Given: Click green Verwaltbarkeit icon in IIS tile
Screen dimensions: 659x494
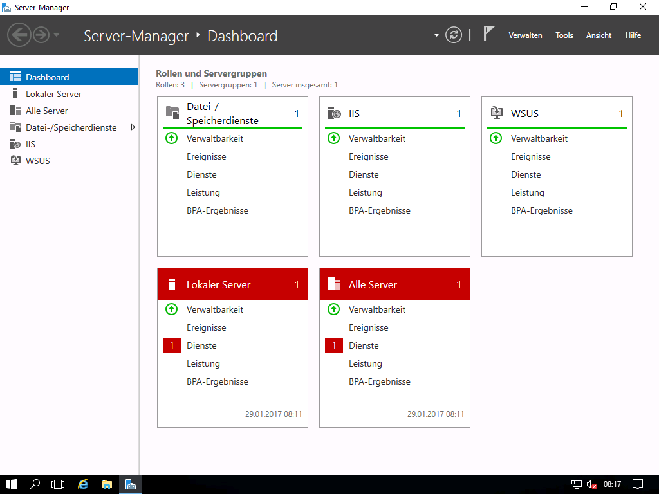Looking at the screenshot, I should [334, 138].
